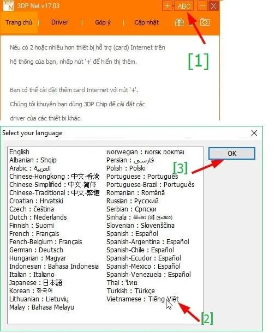
Task: Click the camera screenshot icon
Action: tap(205, 22)
